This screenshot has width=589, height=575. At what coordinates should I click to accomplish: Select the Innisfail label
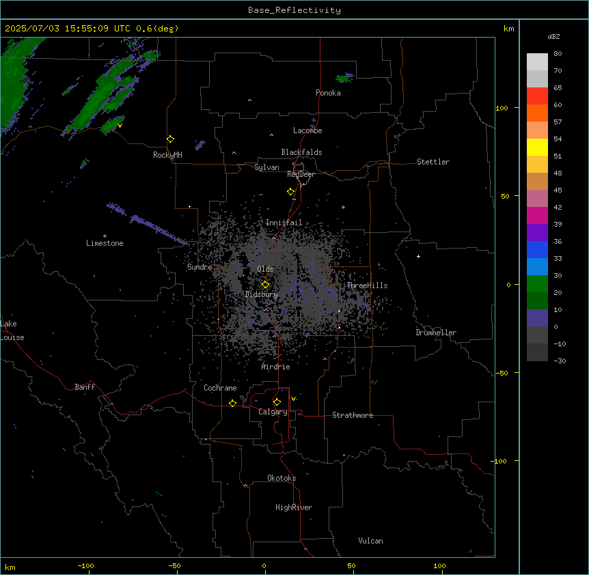(284, 223)
